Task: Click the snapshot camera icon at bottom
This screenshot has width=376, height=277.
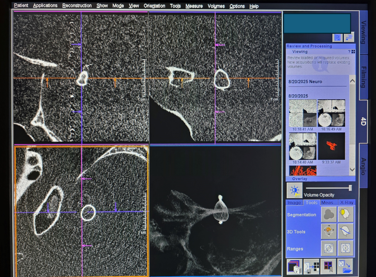Action: tap(294, 267)
